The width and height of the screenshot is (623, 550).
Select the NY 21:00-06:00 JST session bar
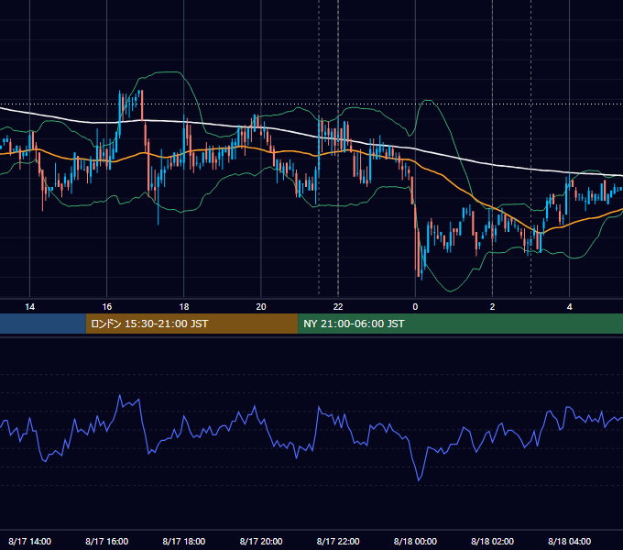[461, 324]
